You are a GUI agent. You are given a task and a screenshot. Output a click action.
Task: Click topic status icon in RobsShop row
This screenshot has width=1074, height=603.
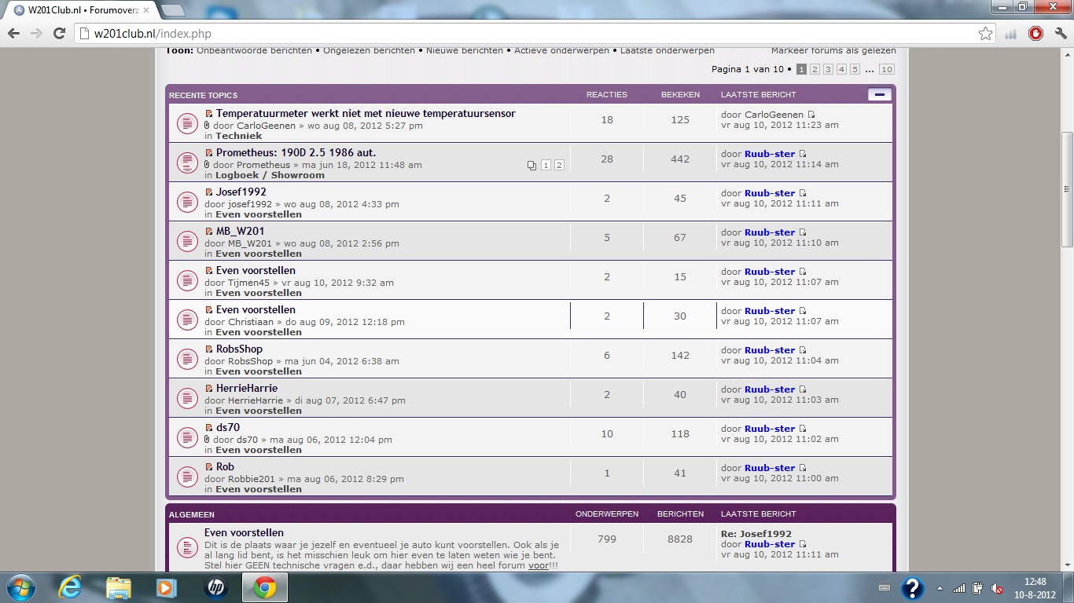[187, 359]
